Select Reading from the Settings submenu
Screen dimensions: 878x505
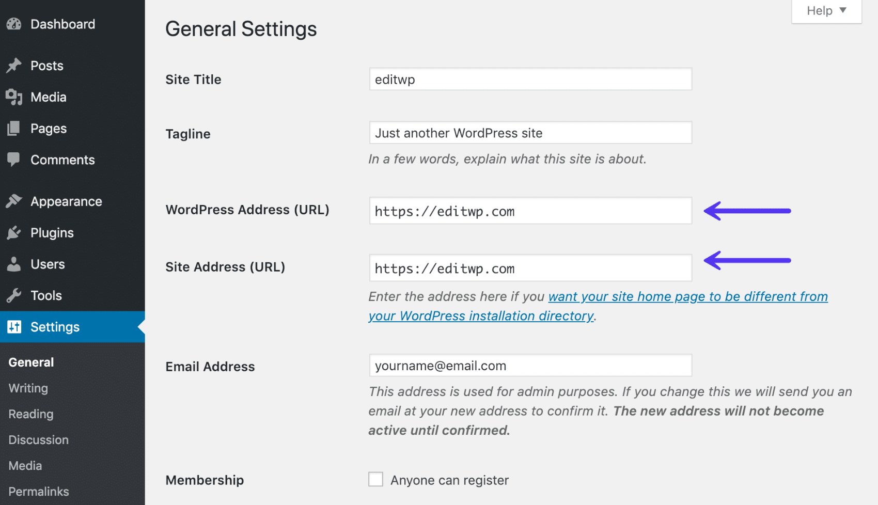tap(30, 414)
